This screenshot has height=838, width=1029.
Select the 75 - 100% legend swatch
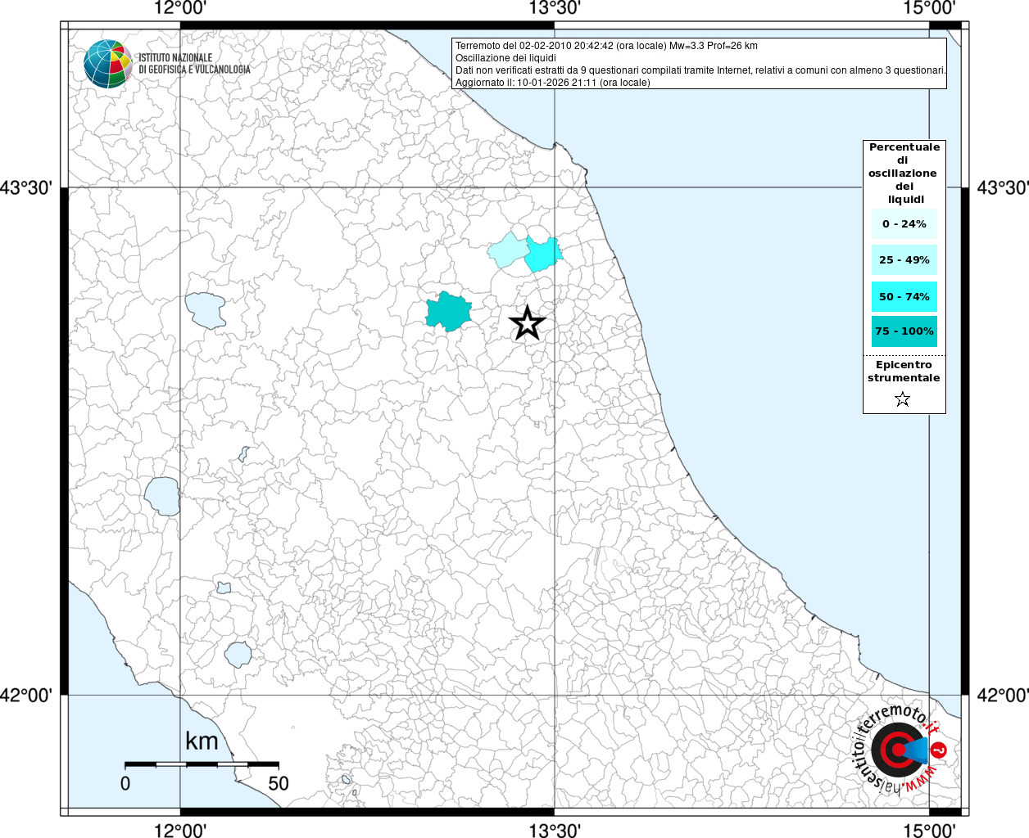pyautogui.click(x=904, y=331)
